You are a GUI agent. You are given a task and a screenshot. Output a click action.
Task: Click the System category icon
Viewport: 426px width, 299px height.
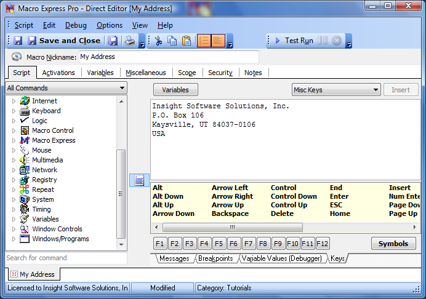tap(25, 199)
